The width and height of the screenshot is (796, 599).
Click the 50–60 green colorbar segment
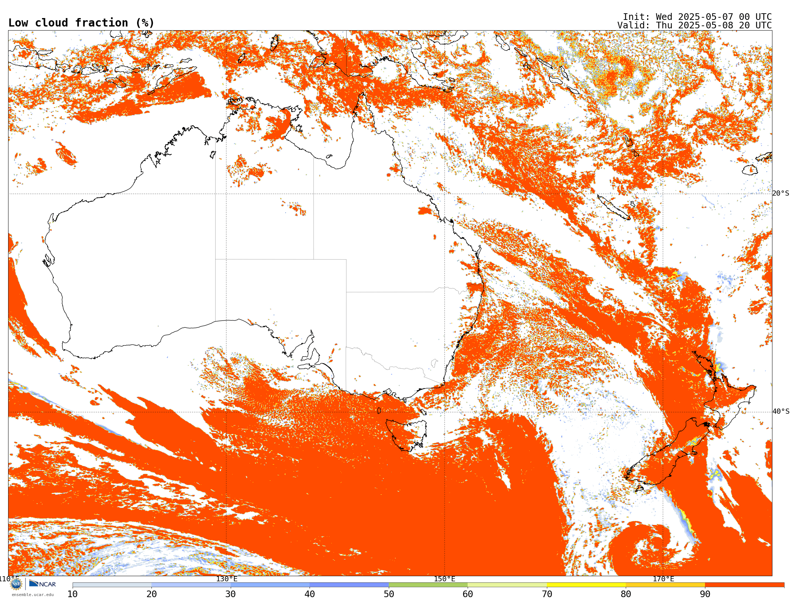[x=428, y=585]
